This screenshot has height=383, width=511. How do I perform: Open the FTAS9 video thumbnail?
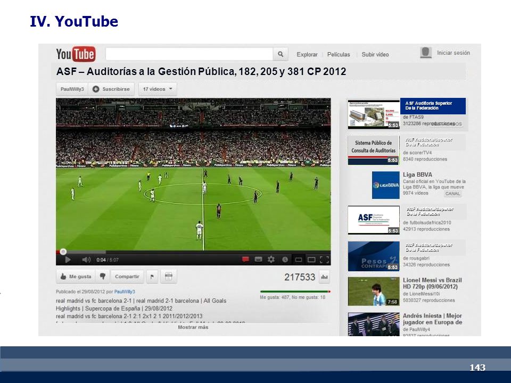(x=374, y=114)
